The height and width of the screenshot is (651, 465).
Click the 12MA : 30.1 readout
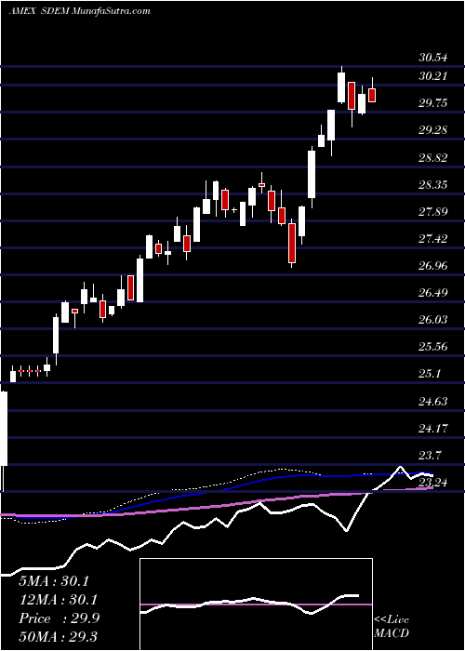58,600
